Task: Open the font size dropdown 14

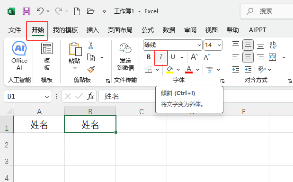Action: coord(219,45)
